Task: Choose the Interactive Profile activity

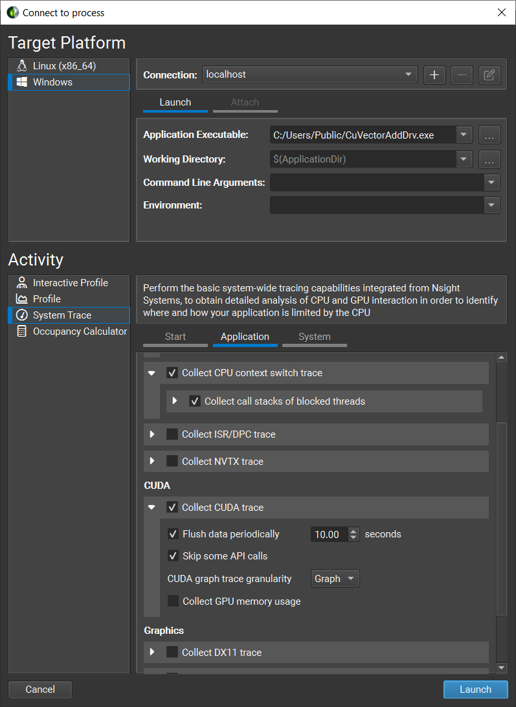Action: coord(70,283)
